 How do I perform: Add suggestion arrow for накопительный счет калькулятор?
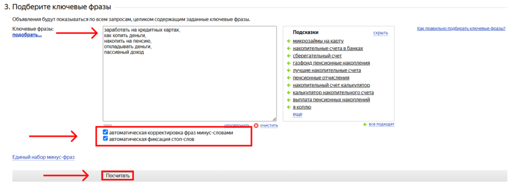(289, 85)
